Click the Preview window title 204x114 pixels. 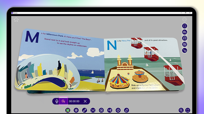click(15, 13)
